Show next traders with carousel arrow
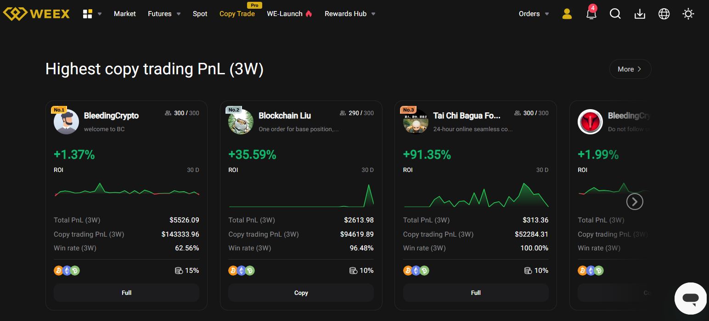This screenshot has width=709, height=321. click(x=635, y=201)
